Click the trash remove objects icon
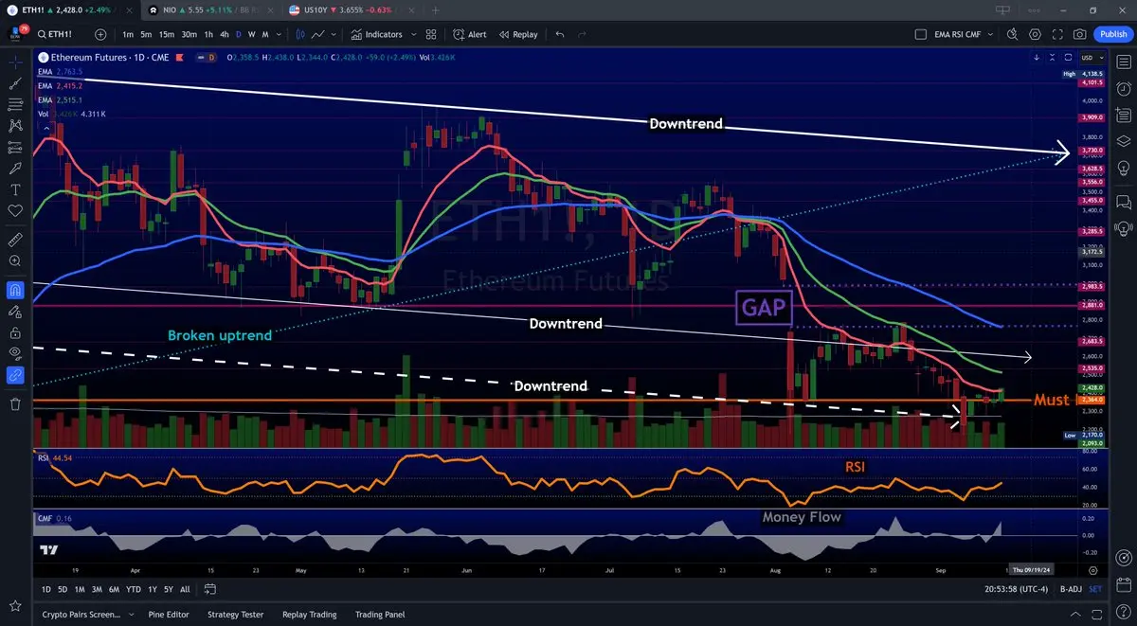 coord(15,403)
